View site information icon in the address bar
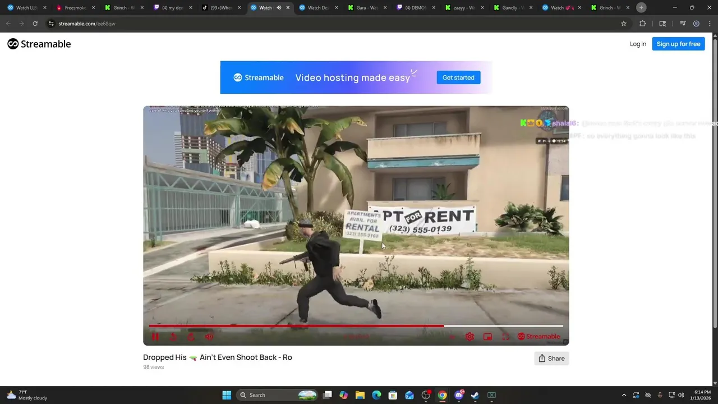The width and height of the screenshot is (718, 404). point(51,24)
